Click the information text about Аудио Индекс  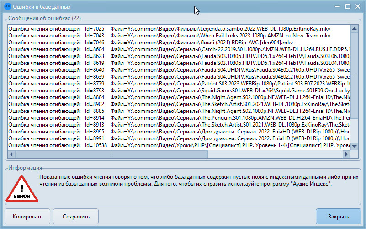click(x=199, y=181)
